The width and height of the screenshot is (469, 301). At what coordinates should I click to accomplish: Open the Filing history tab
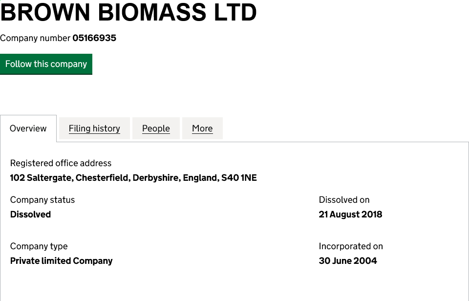[94, 129]
